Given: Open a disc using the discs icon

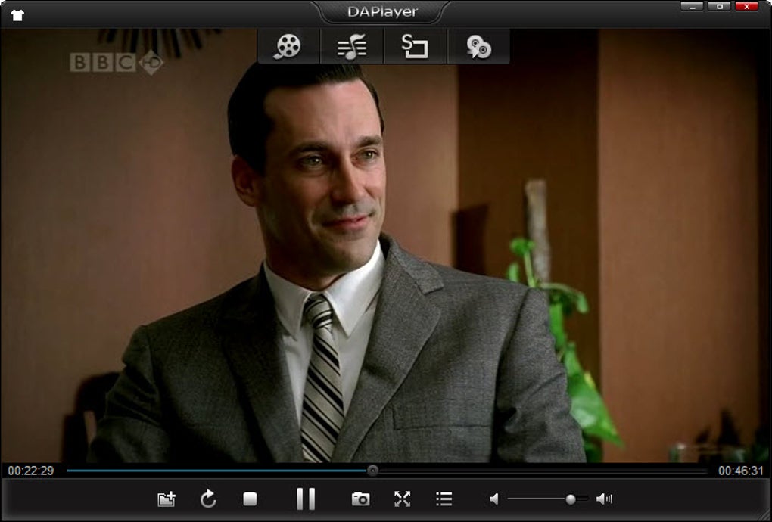Looking at the screenshot, I should 478,47.
